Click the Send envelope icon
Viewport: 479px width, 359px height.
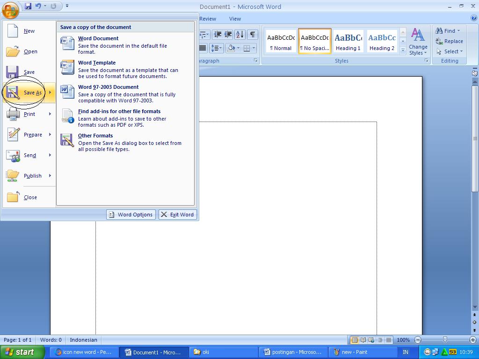point(13,155)
